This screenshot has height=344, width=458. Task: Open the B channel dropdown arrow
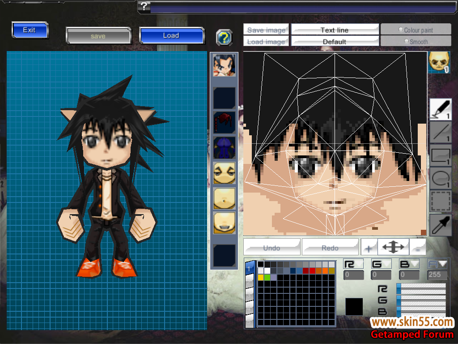pos(415,263)
